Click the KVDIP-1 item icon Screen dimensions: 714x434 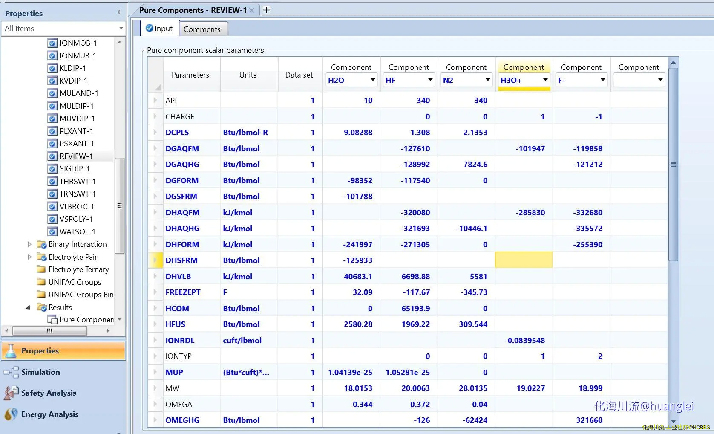click(52, 81)
